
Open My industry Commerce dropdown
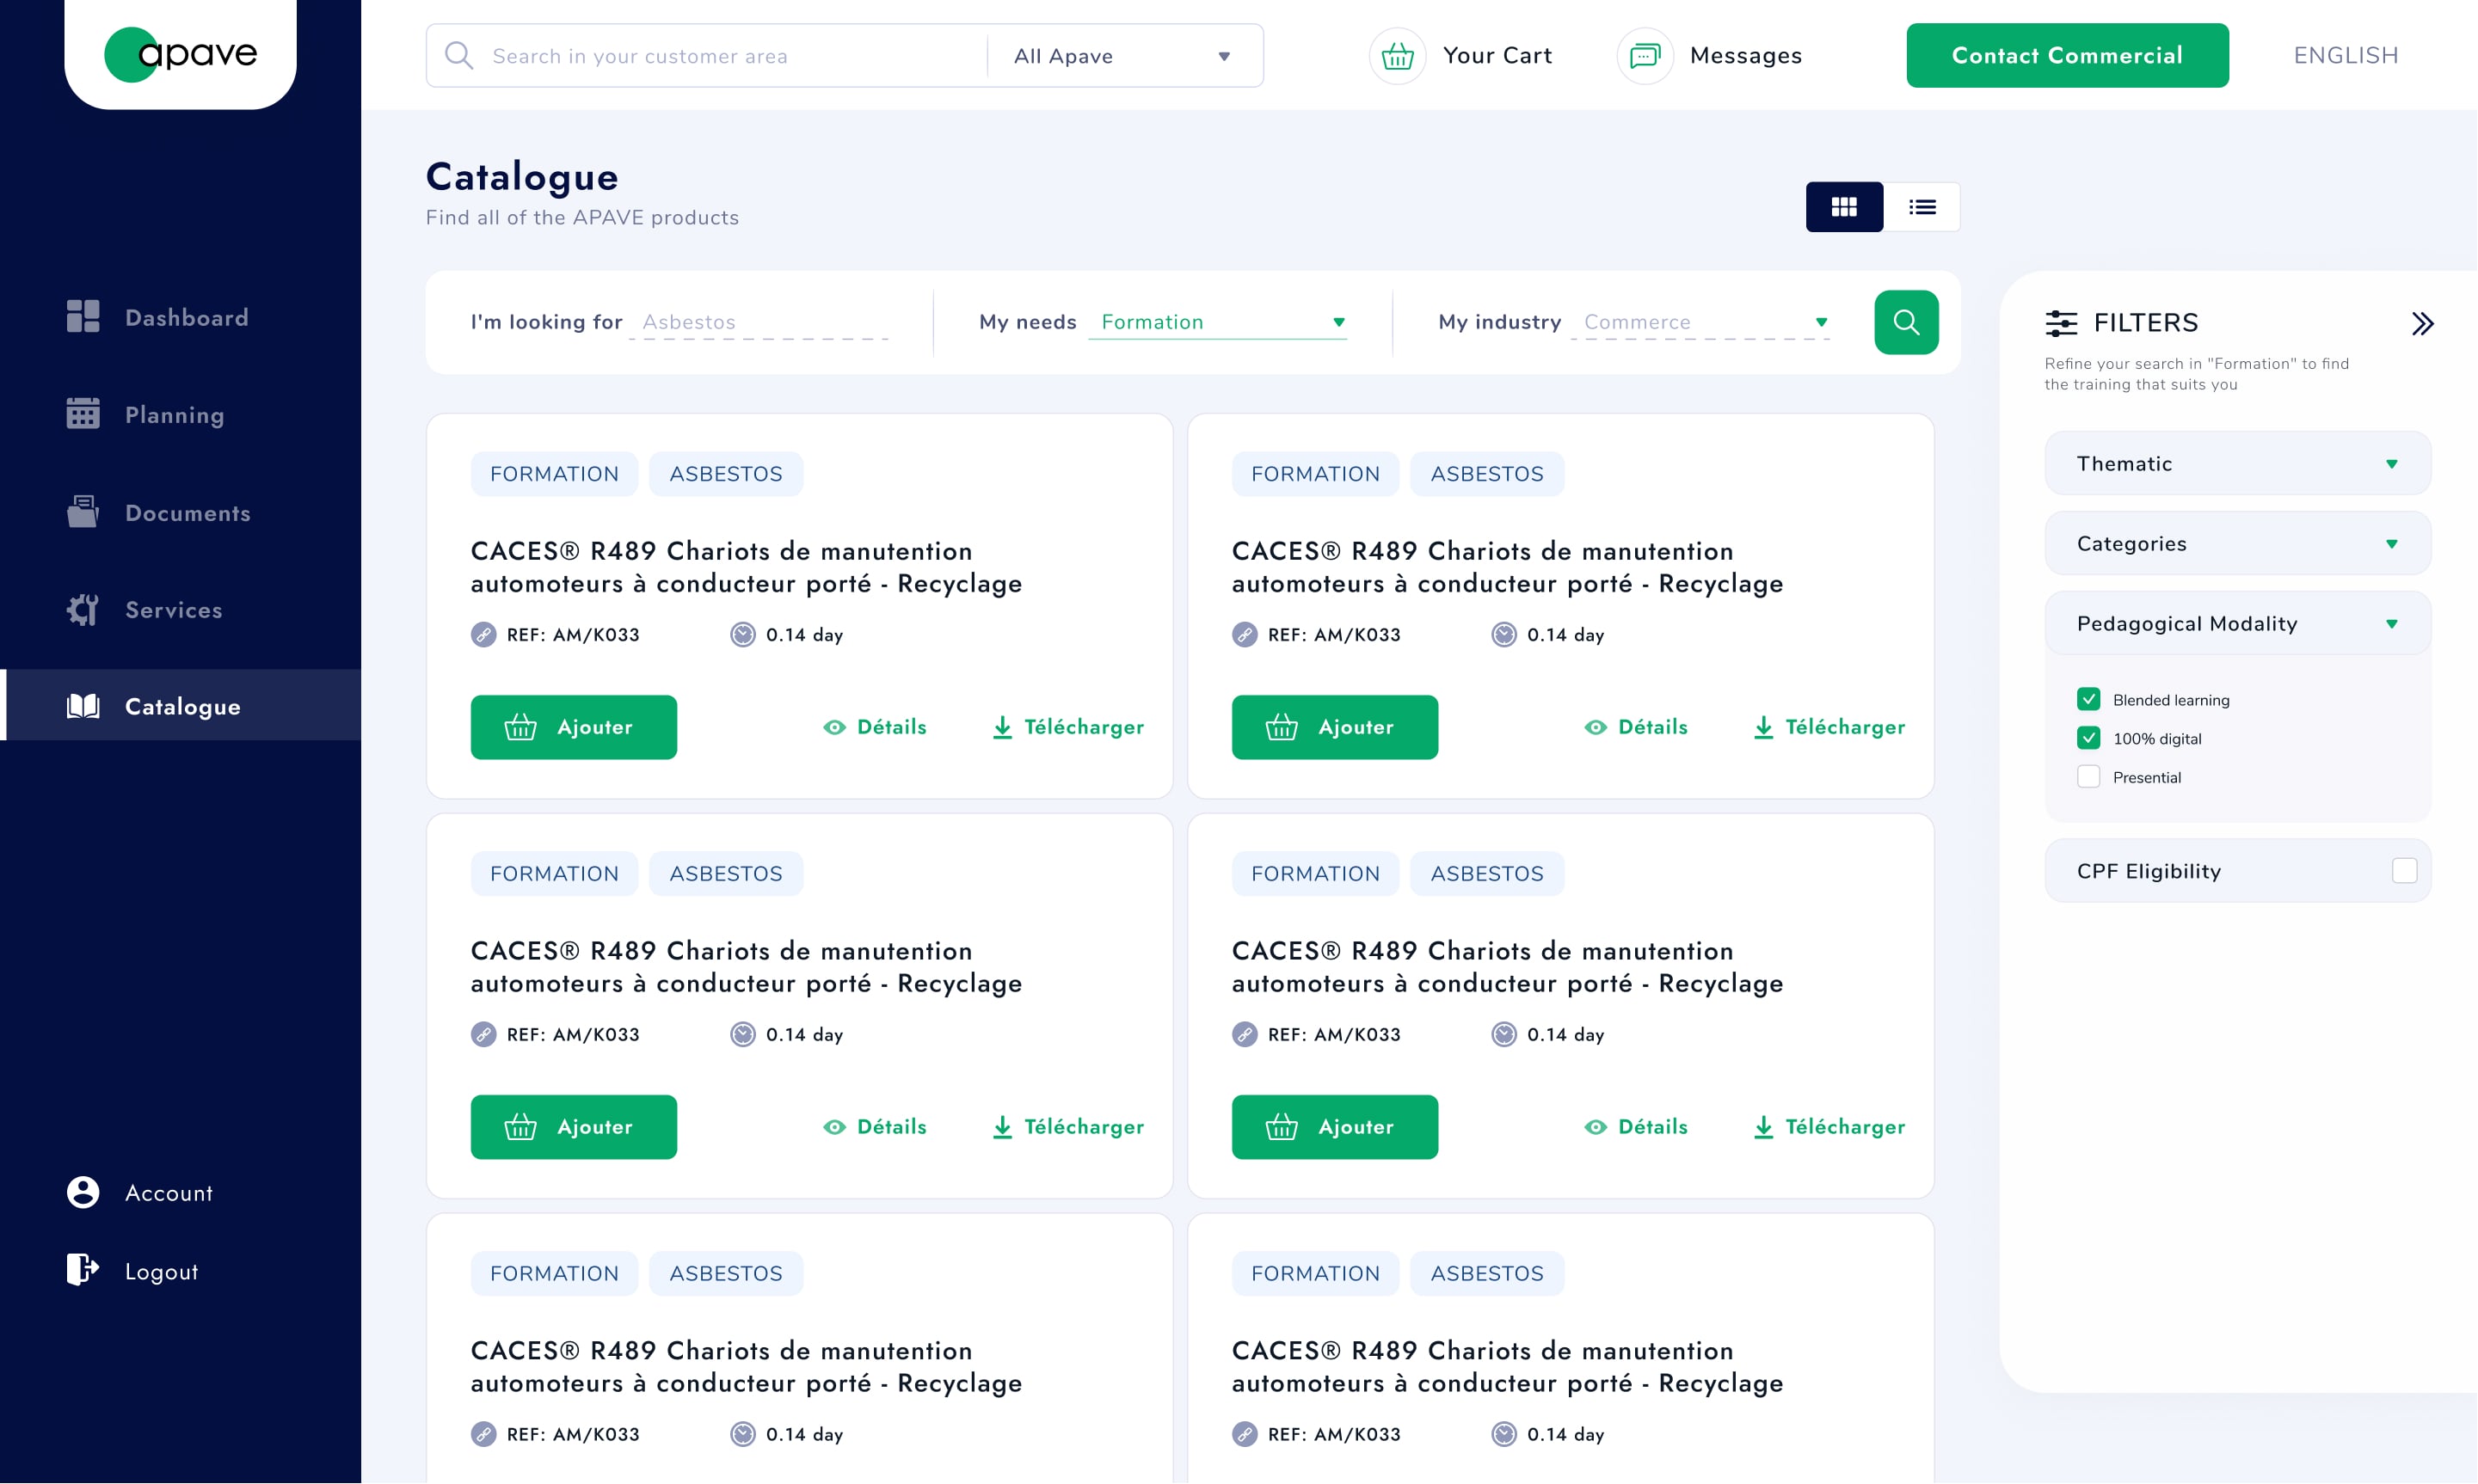(1700, 322)
